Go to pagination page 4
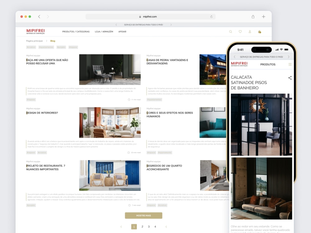Viewport: 311px width, 233px height. pos(155,227)
